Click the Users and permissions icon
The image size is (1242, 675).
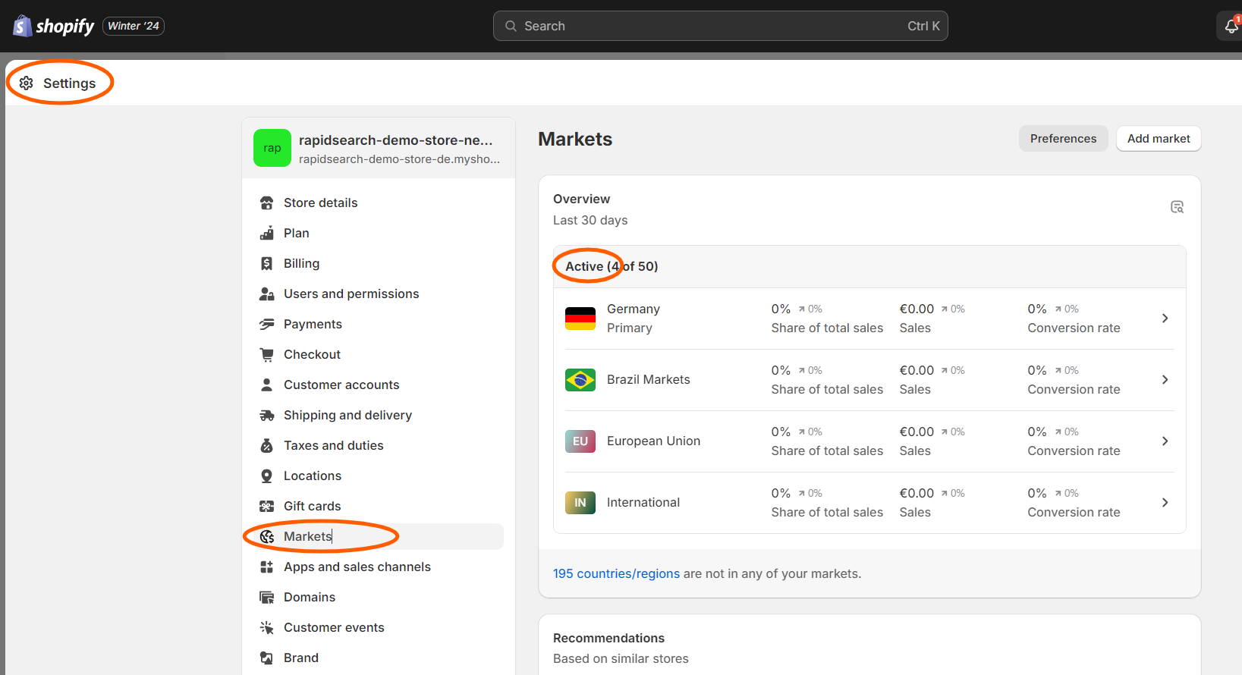coord(266,294)
